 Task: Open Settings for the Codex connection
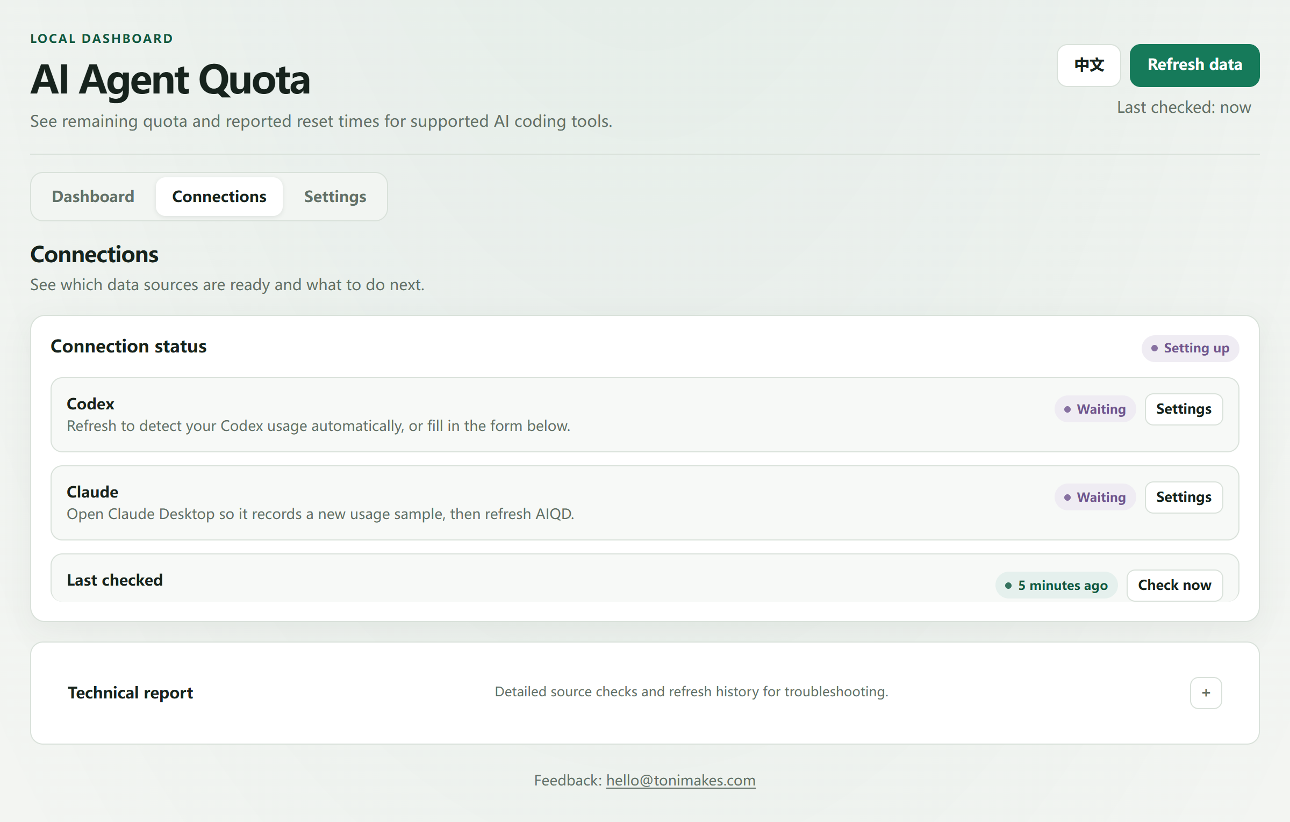pyautogui.click(x=1184, y=409)
